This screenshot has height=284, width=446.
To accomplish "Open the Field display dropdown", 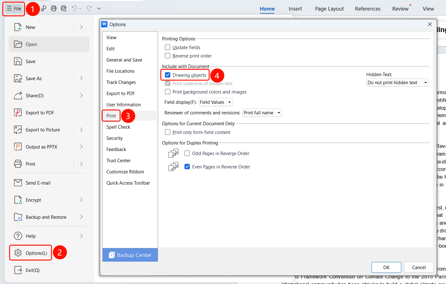I will (215, 102).
